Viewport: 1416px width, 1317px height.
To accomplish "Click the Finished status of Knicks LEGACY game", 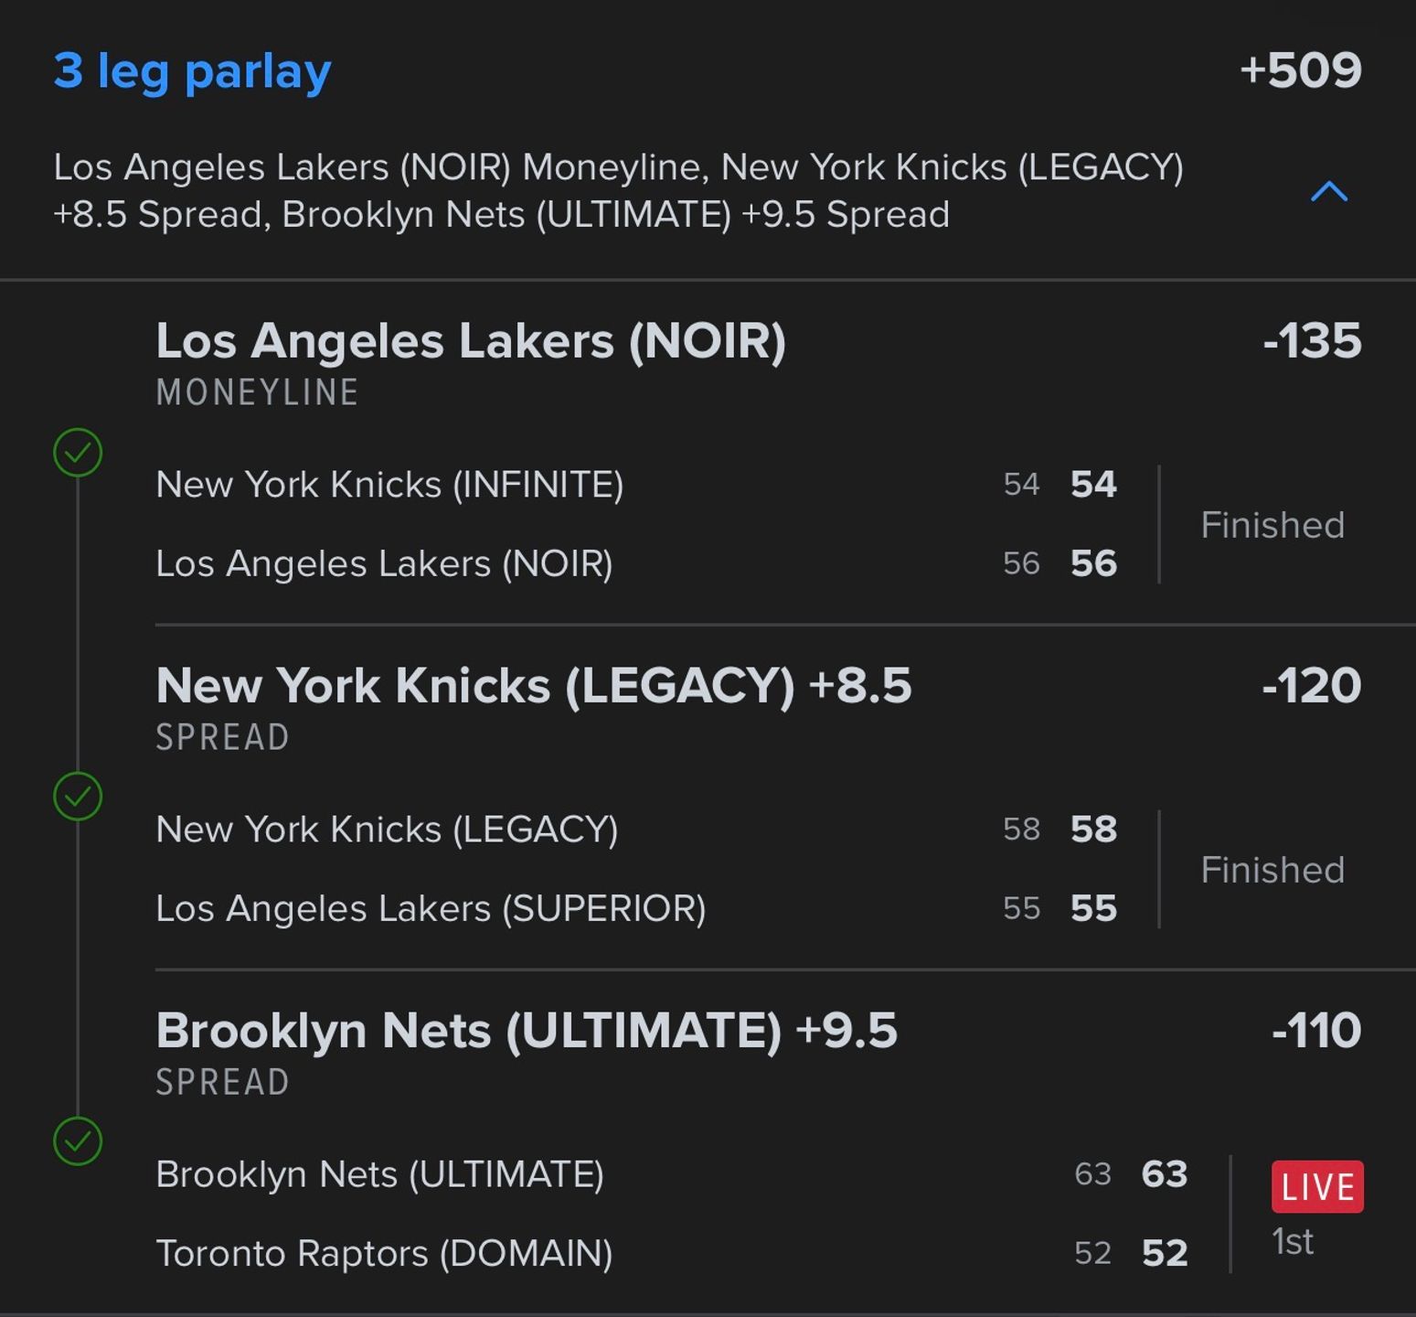I will pos(1272,870).
